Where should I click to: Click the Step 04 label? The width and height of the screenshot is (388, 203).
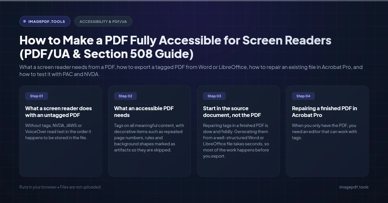(303, 96)
